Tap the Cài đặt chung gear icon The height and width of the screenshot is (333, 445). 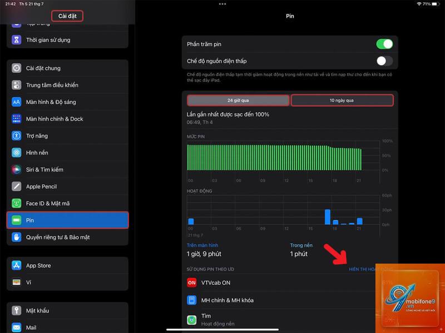[17, 68]
